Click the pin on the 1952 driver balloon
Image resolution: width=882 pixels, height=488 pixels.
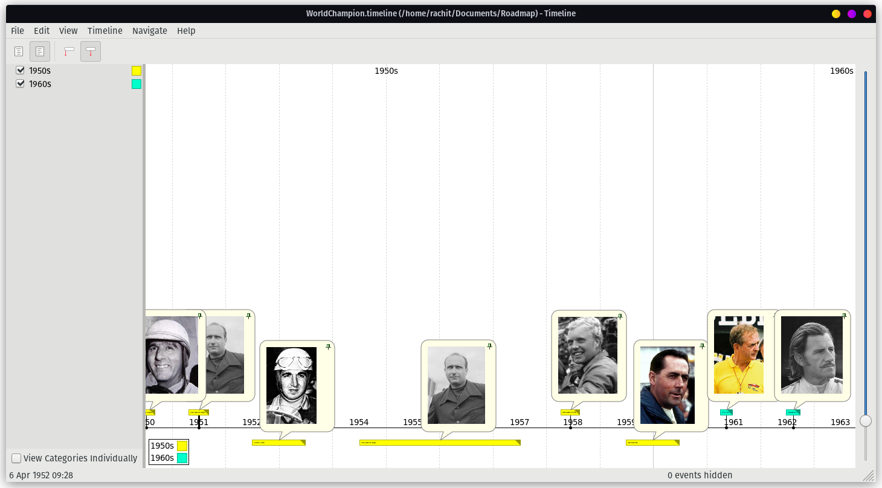[x=329, y=346]
